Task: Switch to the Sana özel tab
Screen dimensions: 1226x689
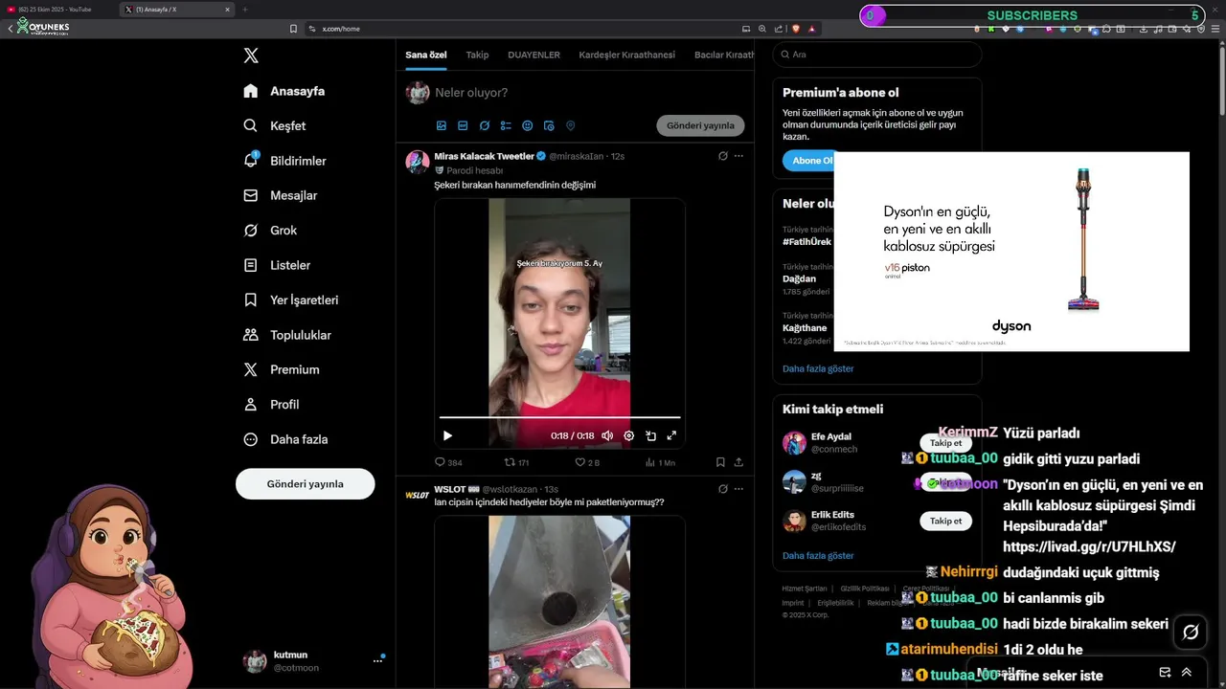Action: 426,55
